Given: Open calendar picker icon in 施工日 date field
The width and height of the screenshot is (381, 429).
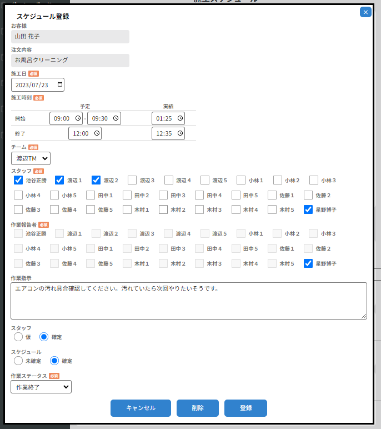Looking at the screenshot, I should pos(59,85).
